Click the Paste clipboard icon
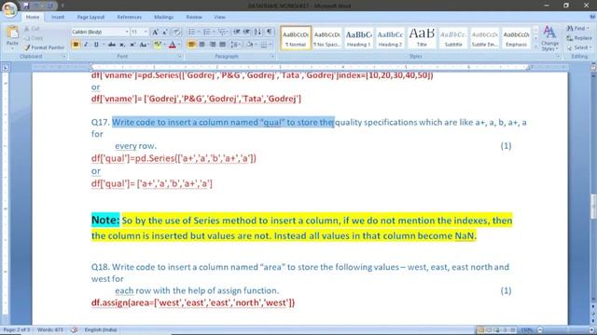 pos(12,33)
